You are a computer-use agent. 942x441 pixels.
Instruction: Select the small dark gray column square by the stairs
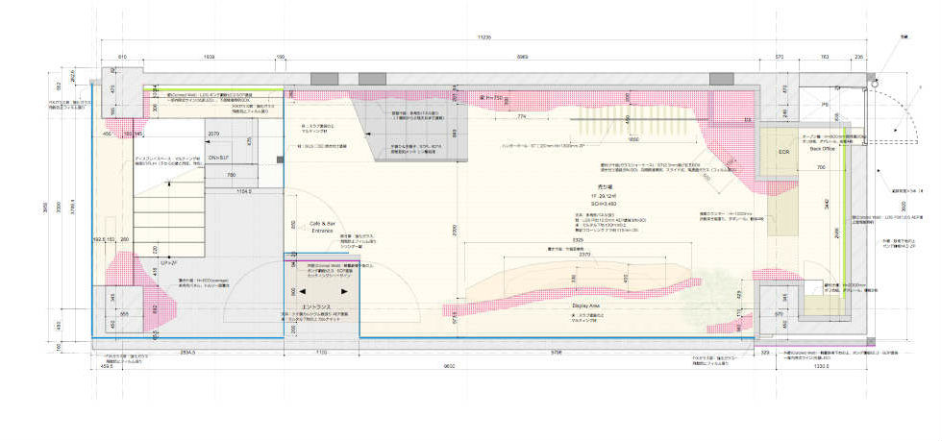coord(280,159)
